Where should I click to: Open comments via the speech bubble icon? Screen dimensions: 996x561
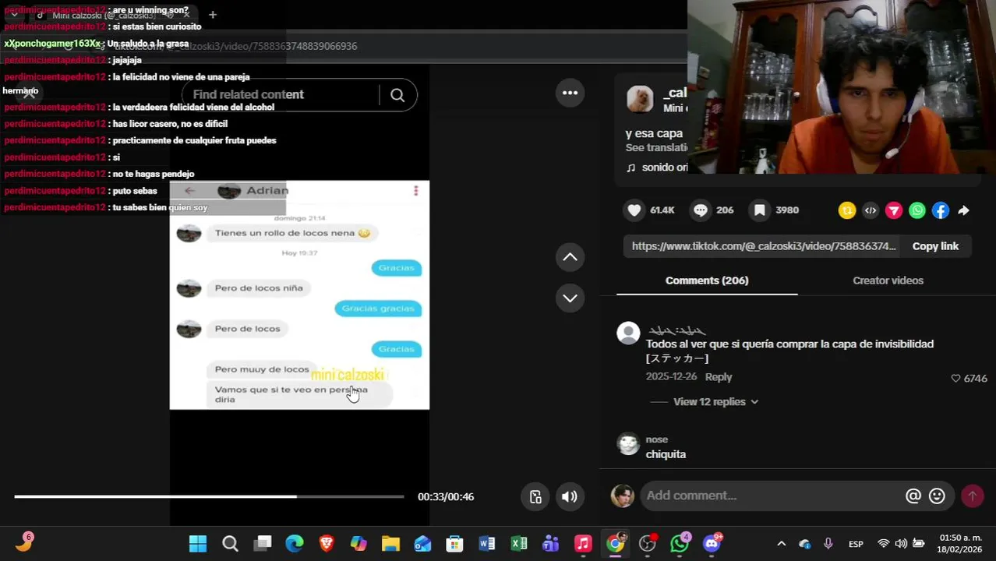pos(701,210)
